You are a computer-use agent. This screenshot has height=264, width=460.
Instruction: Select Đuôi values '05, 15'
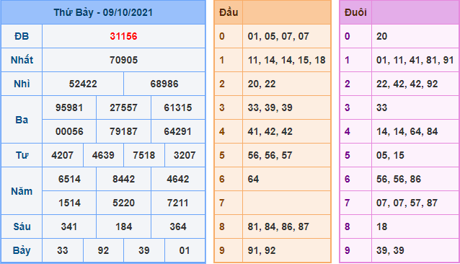click(390, 155)
